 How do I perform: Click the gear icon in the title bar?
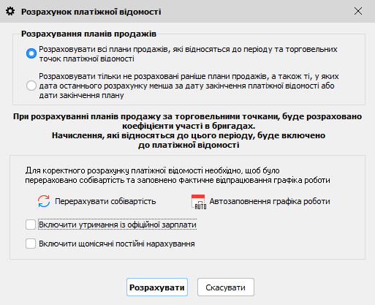10,12
